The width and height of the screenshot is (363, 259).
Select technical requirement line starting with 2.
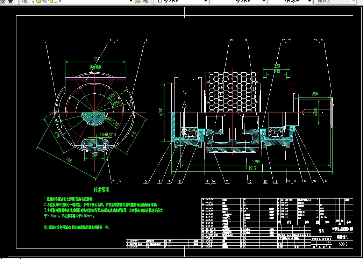click(100, 204)
